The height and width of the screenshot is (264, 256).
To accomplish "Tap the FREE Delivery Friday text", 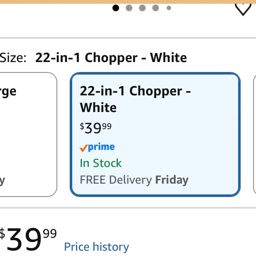I will [134, 180].
